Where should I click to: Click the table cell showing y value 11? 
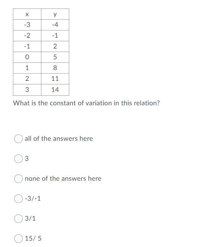[x=55, y=79]
